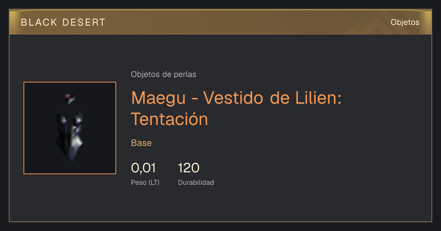Click the BLACK DESERT logo text
This screenshot has width=441, height=231.
(x=63, y=22)
